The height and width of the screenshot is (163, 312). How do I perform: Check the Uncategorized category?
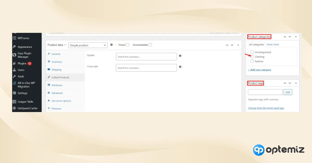click(x=252, y=52)
